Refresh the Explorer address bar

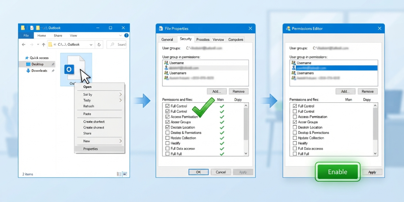click(99, 44)
